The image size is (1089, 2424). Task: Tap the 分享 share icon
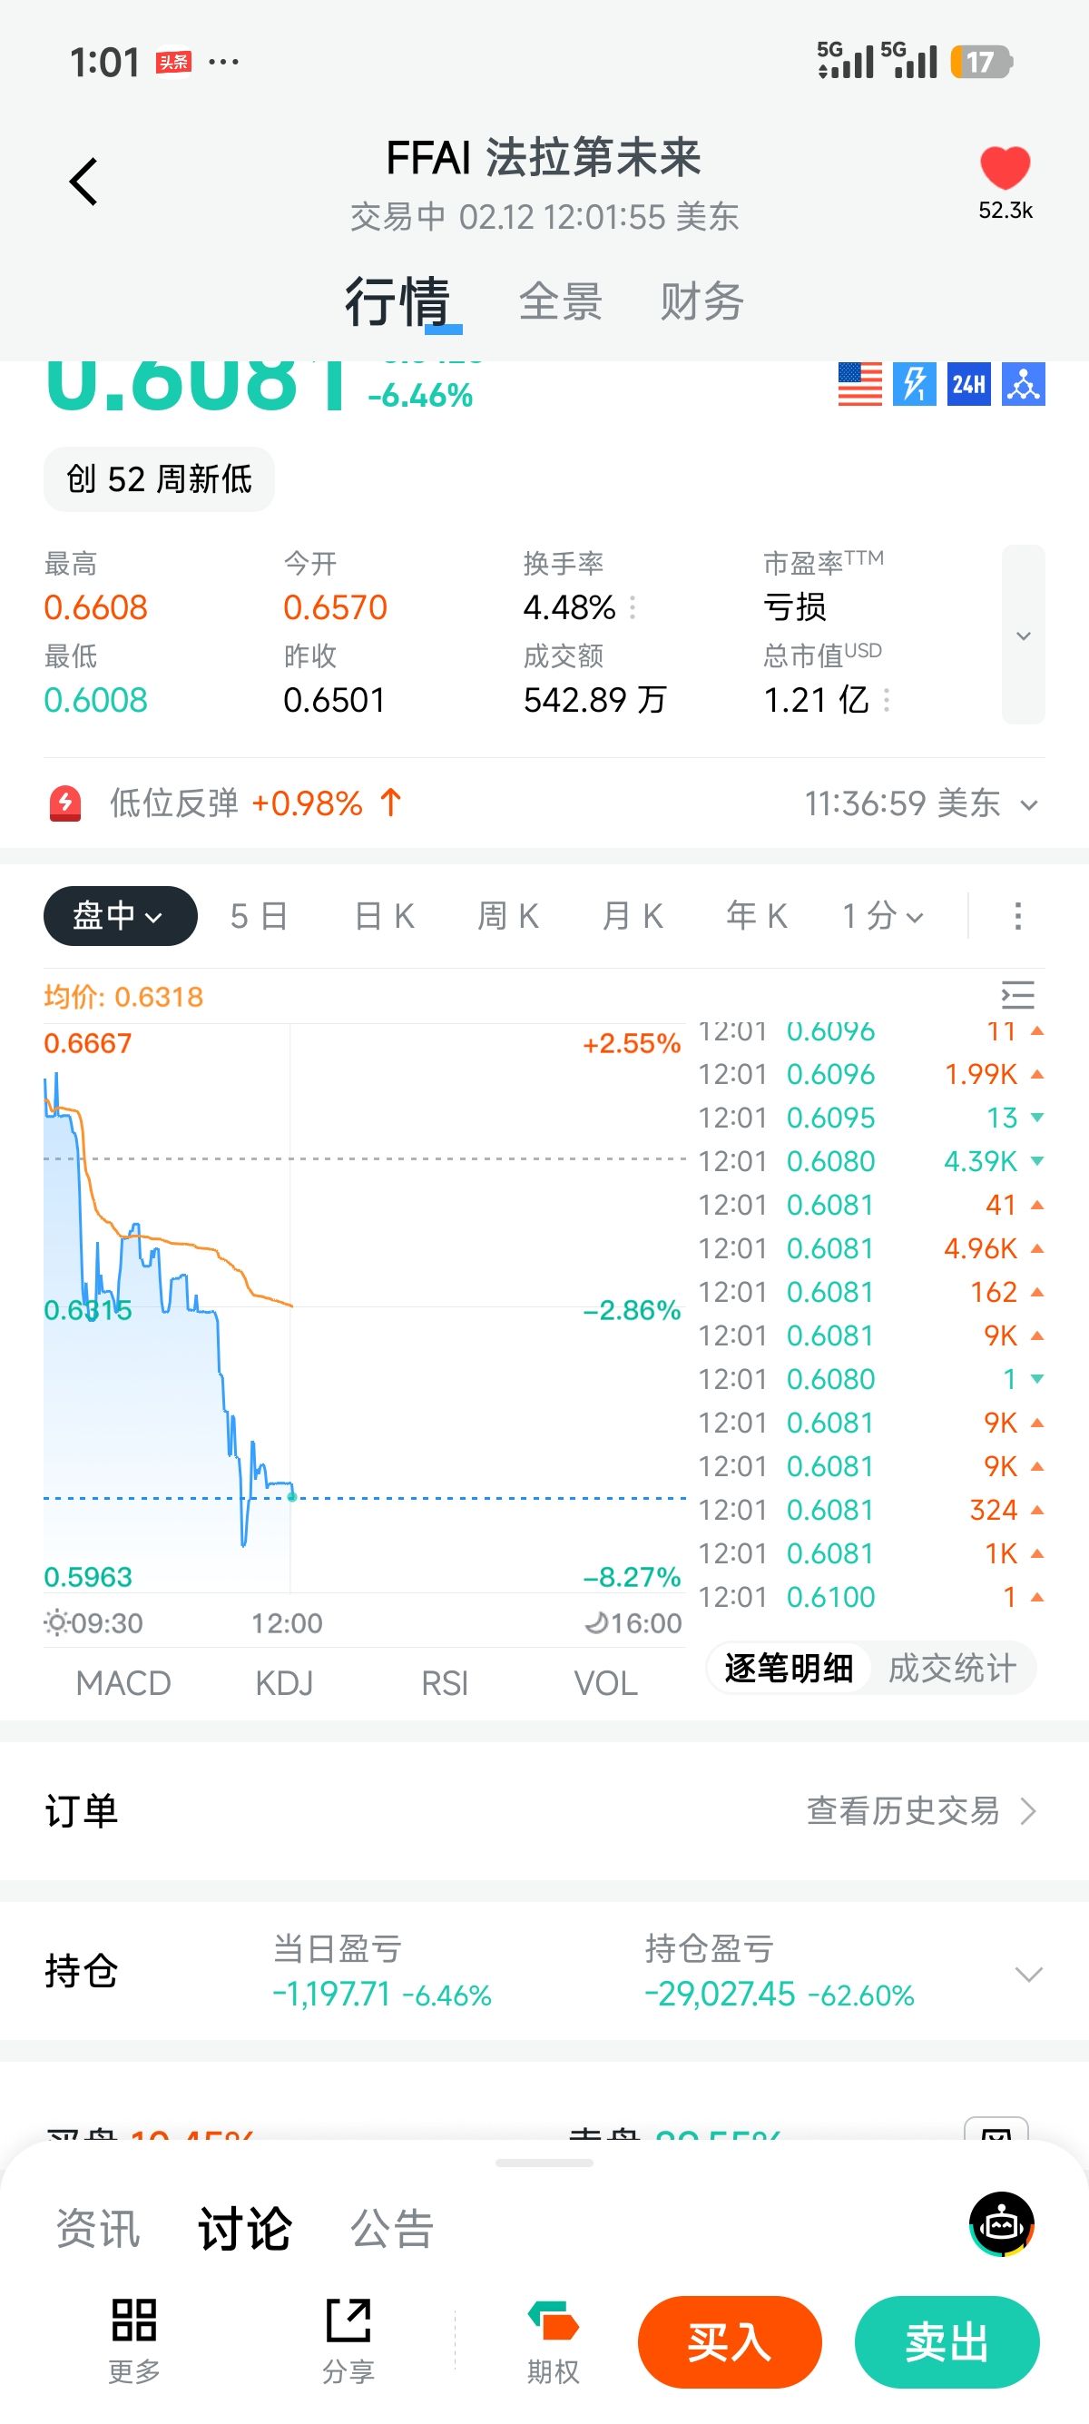point(348,2320)
